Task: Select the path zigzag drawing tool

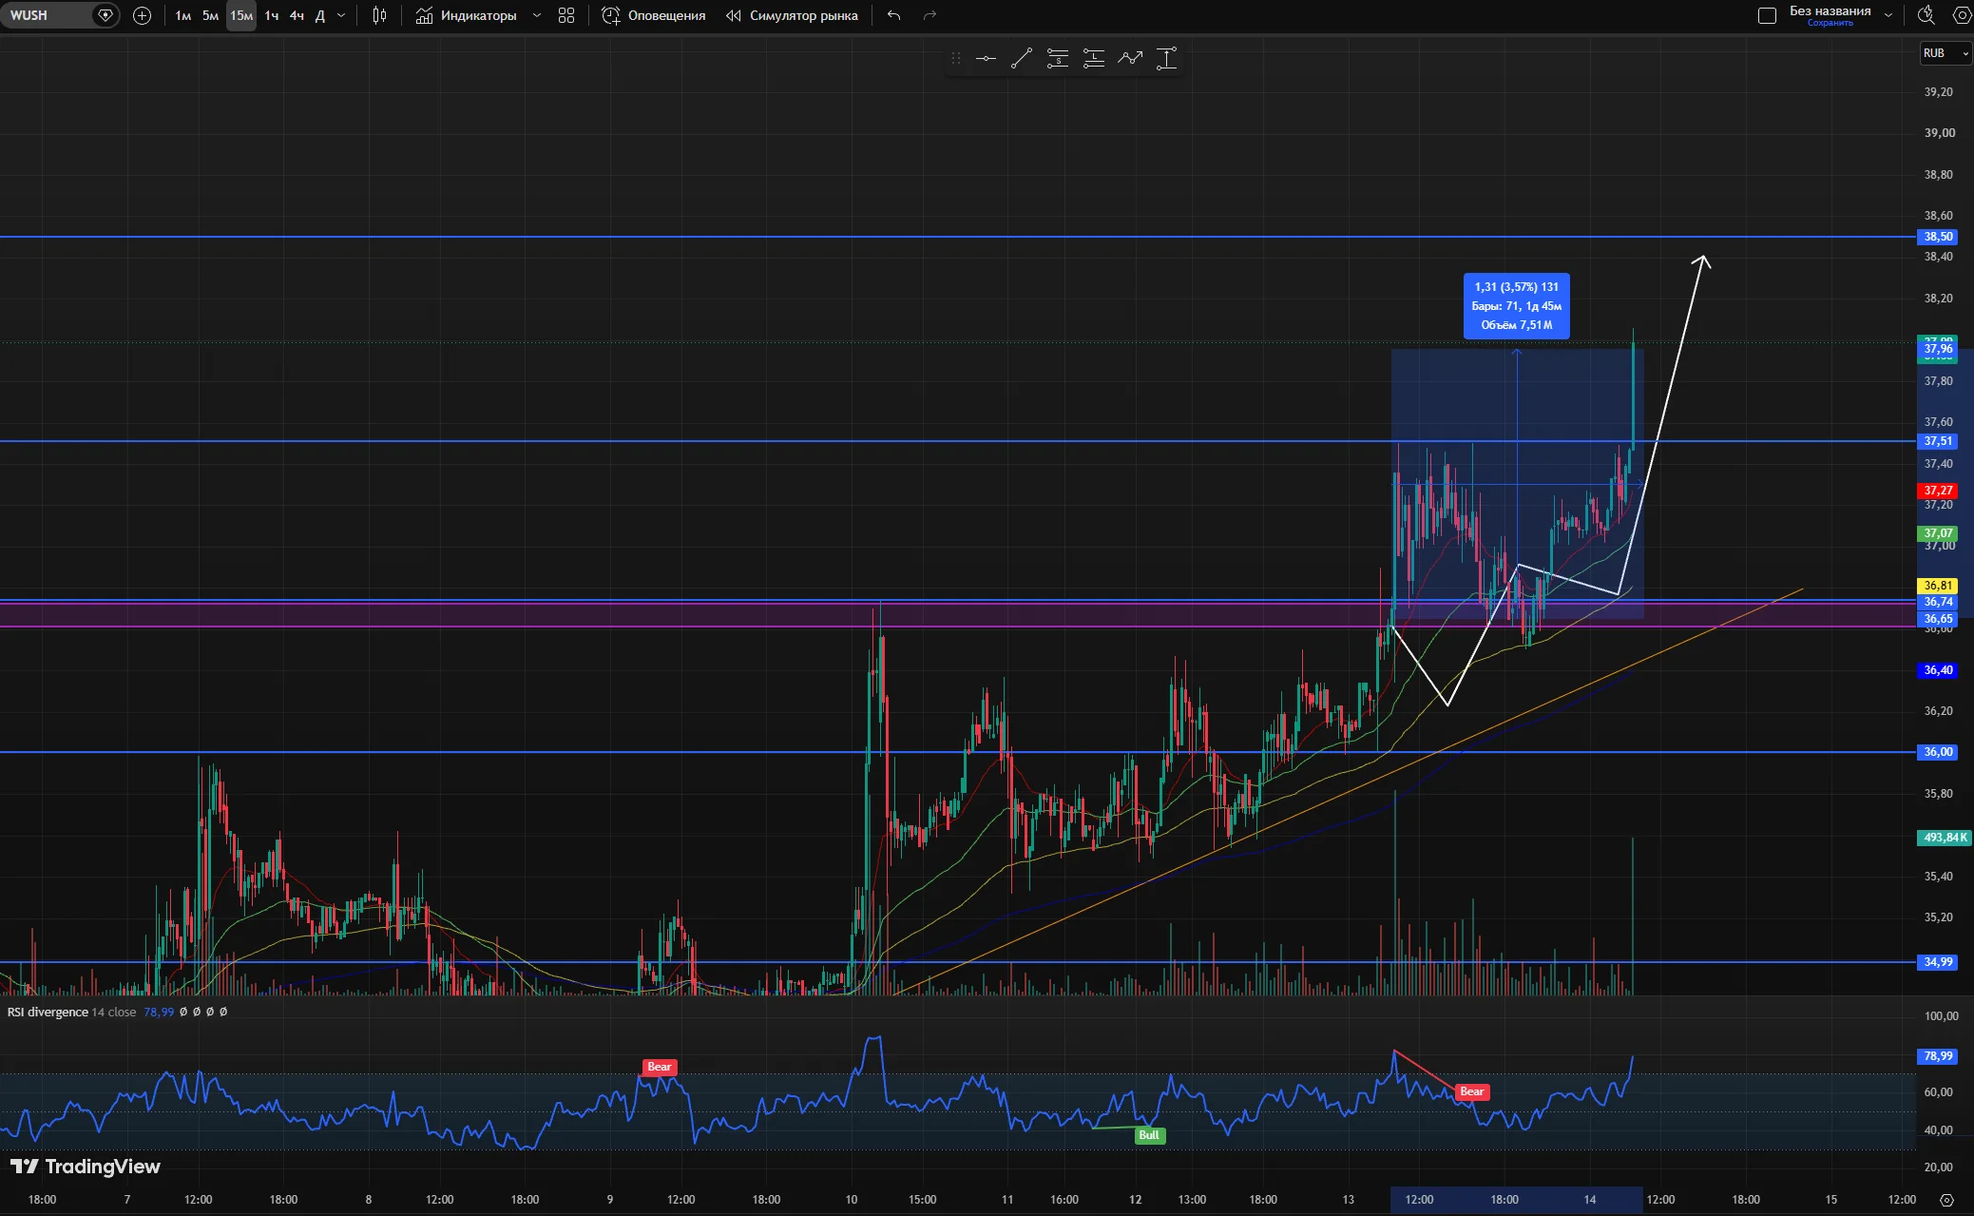Action: [1130, 59]
